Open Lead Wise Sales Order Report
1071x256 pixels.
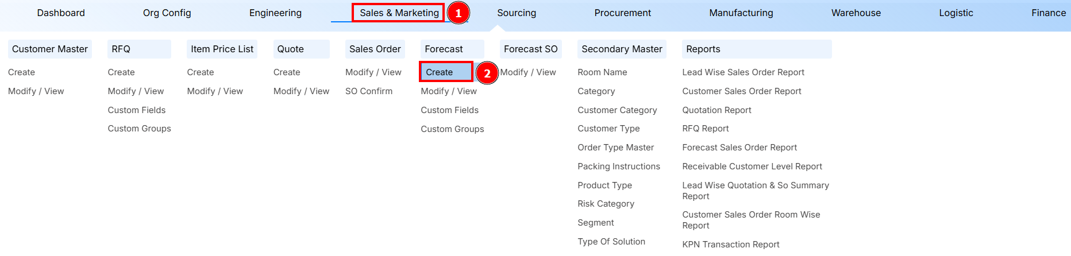pyautogui.click(x=743, y=72)
